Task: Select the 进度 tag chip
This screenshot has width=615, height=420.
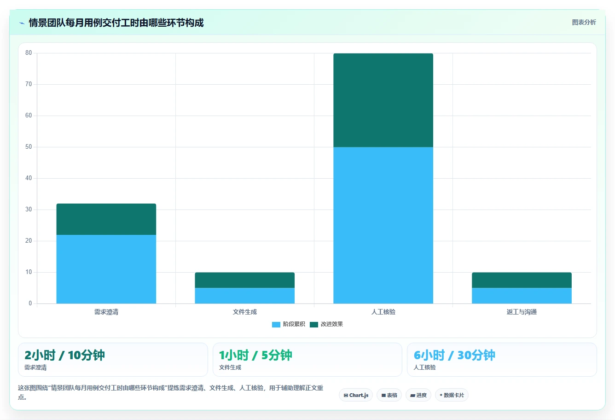Action: point(418,395)
